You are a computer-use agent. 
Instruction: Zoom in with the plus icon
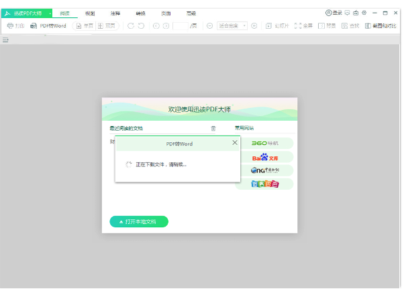[x=254, y=25]
